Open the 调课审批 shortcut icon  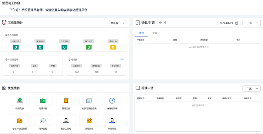pos(43,100)
